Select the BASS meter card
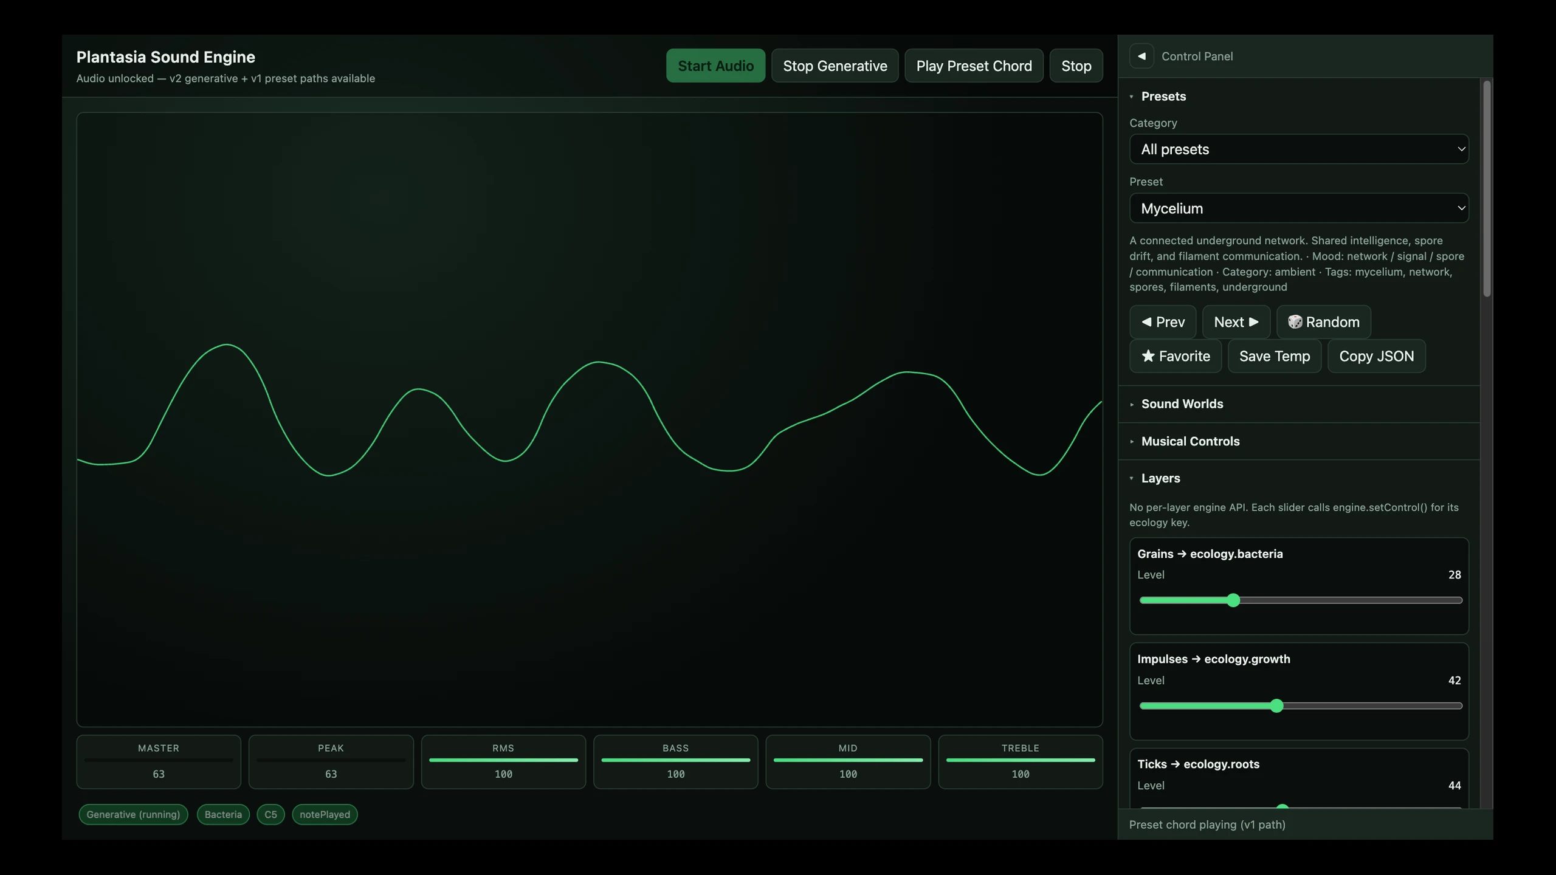The height and width of the screenshot is (875, 1556). pyautogui.click(x=676, y=762)
